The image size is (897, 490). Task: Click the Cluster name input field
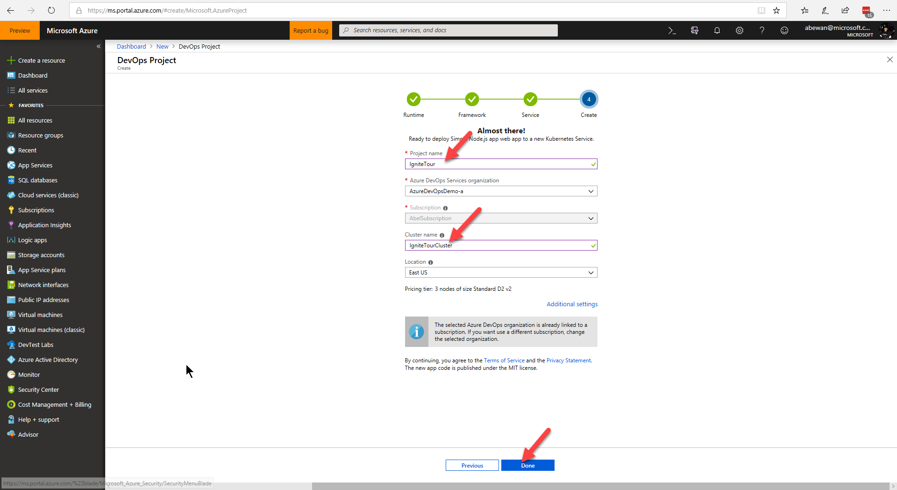[501, 245]
